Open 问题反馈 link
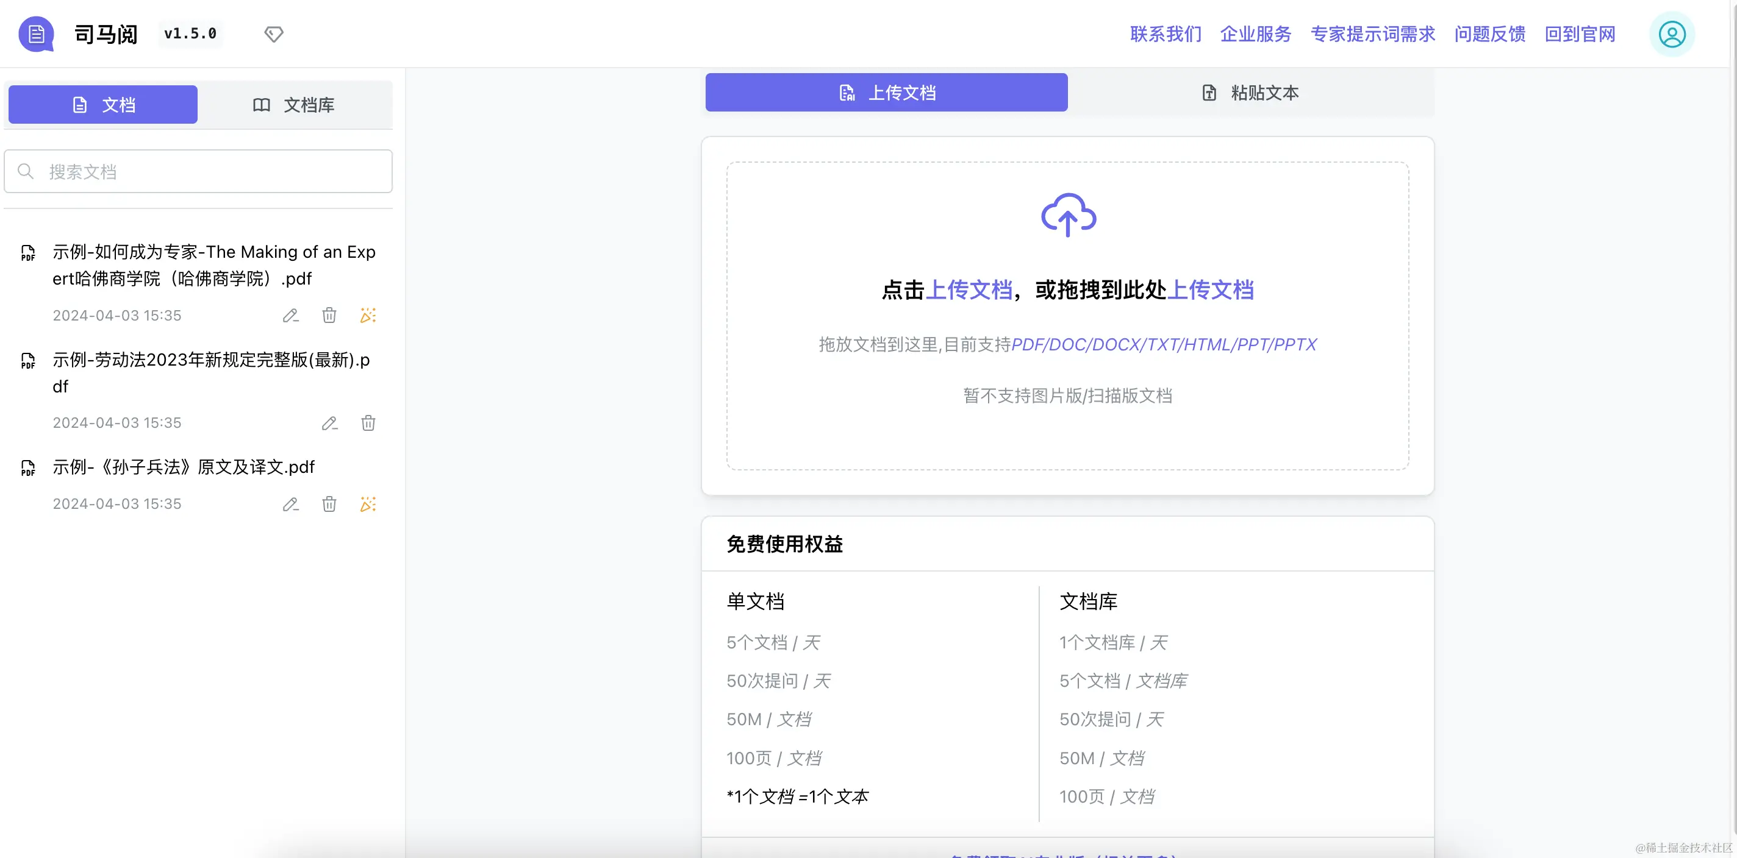 click(x=1489, y=34)
